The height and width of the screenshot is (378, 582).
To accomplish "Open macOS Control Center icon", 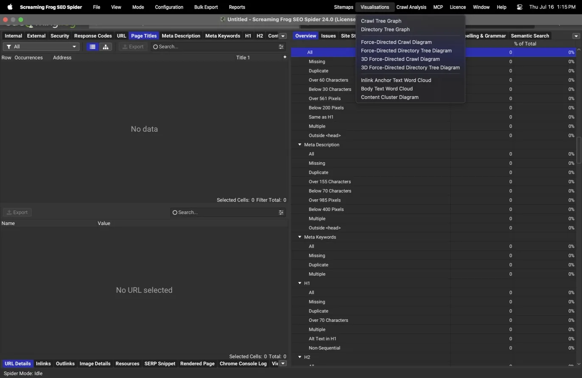I will (520, 7).
